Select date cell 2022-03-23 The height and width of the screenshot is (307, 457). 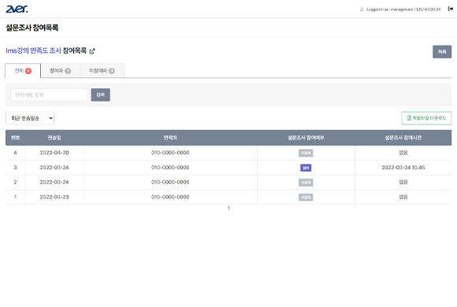pyautogui.click(x=54, y=198)
